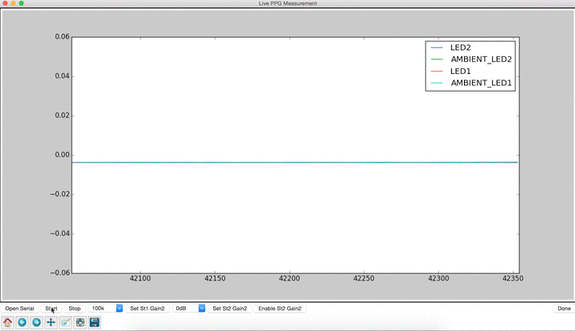Open the 0dB dropdown
Image resolution: width=575 pixels, height=331 pixels.
click(189, 309)
